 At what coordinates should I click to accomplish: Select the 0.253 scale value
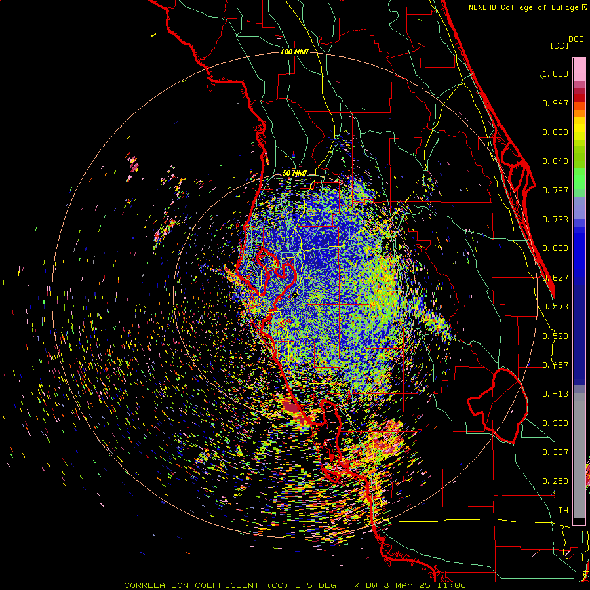click(x=555, y=481)
